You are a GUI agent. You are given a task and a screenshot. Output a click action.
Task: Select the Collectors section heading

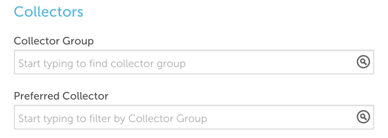(48, 12)
